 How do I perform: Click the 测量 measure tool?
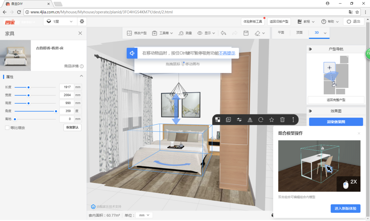185,33
